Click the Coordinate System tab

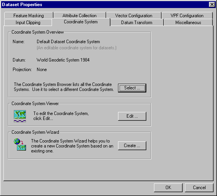click(81, 22)
